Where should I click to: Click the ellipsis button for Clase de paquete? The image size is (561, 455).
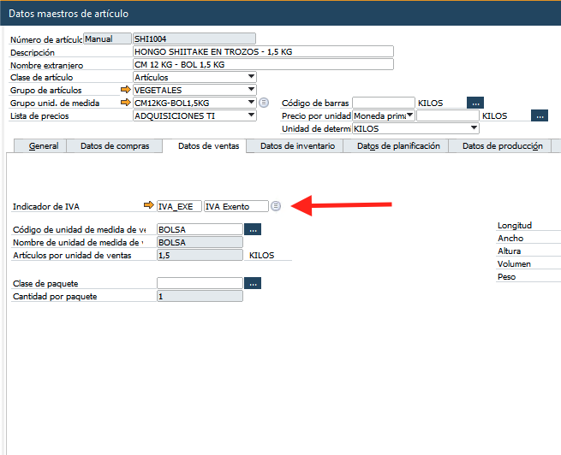tap(252, 283)
